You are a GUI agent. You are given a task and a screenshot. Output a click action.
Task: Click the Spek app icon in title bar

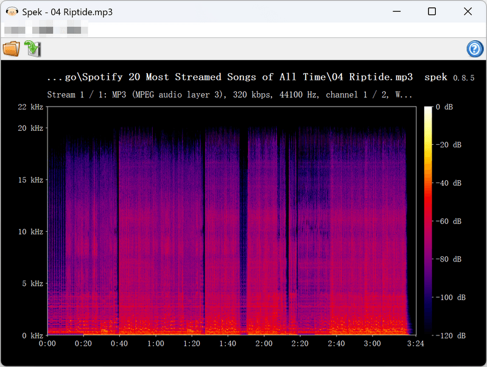click(x=12, y=12)
